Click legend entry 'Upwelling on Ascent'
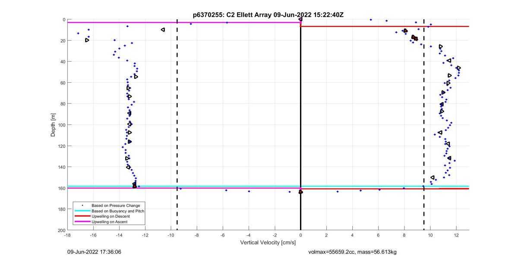The width and height of the screenshot is (518, 259). (x=110, y=222)
